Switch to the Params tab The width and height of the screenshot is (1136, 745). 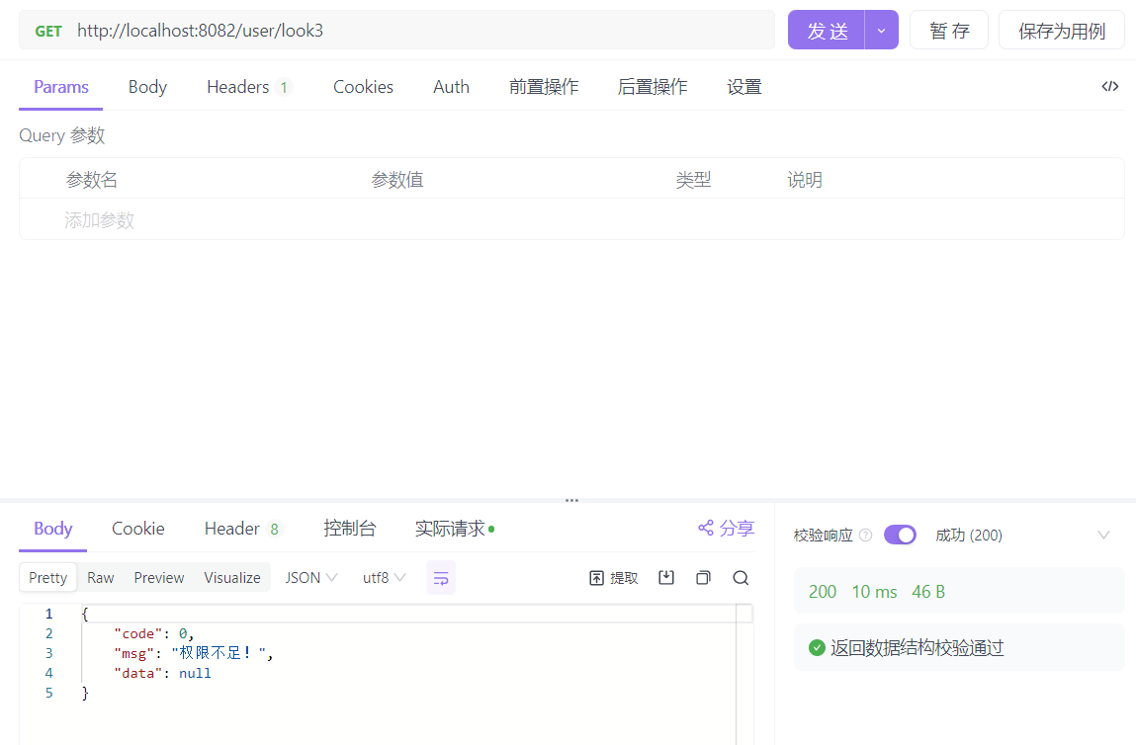click(61, 87)
